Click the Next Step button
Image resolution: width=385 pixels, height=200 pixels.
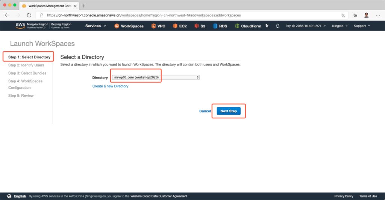tap(229, 111)
